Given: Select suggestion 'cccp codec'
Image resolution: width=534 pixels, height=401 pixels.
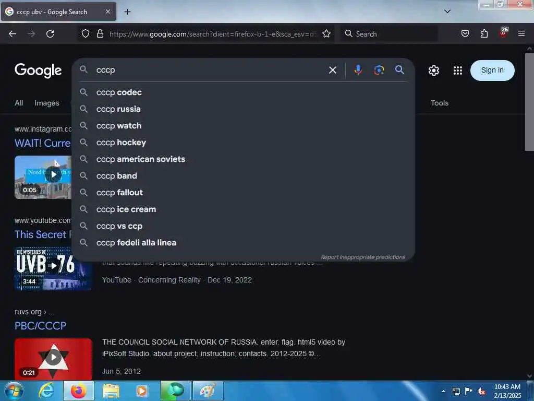Looking at the screenshot, I should (243, 92).
